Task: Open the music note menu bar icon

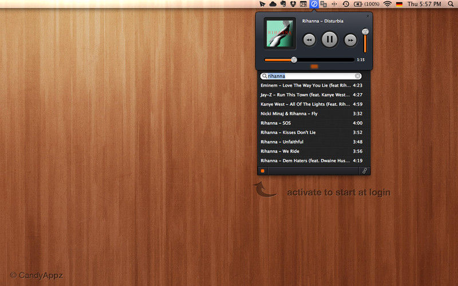Action: coord(314,4)
